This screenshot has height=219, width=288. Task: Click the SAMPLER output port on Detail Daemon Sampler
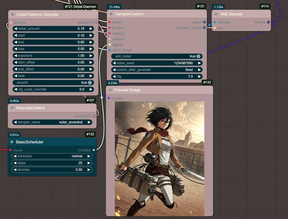tap(96, 23)
